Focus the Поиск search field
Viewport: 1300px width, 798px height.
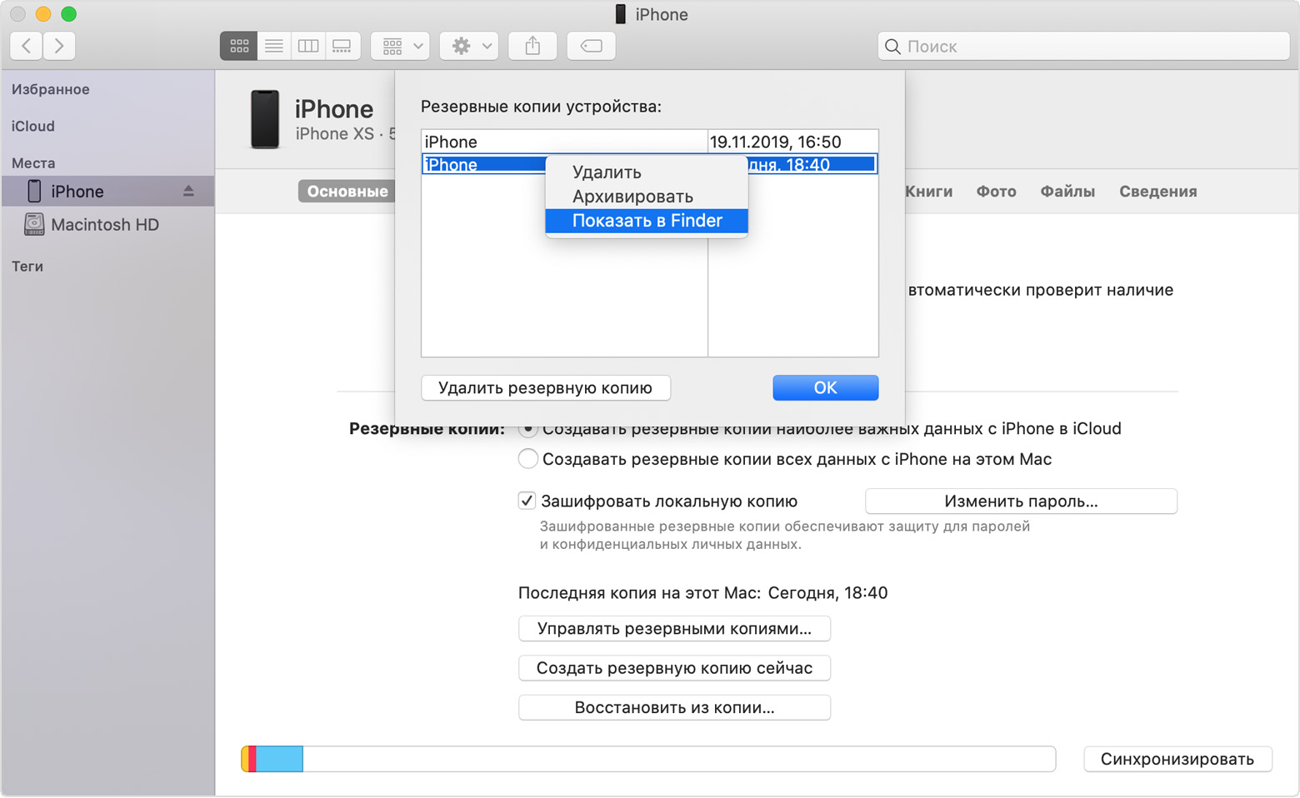(x=1083, y=47)
